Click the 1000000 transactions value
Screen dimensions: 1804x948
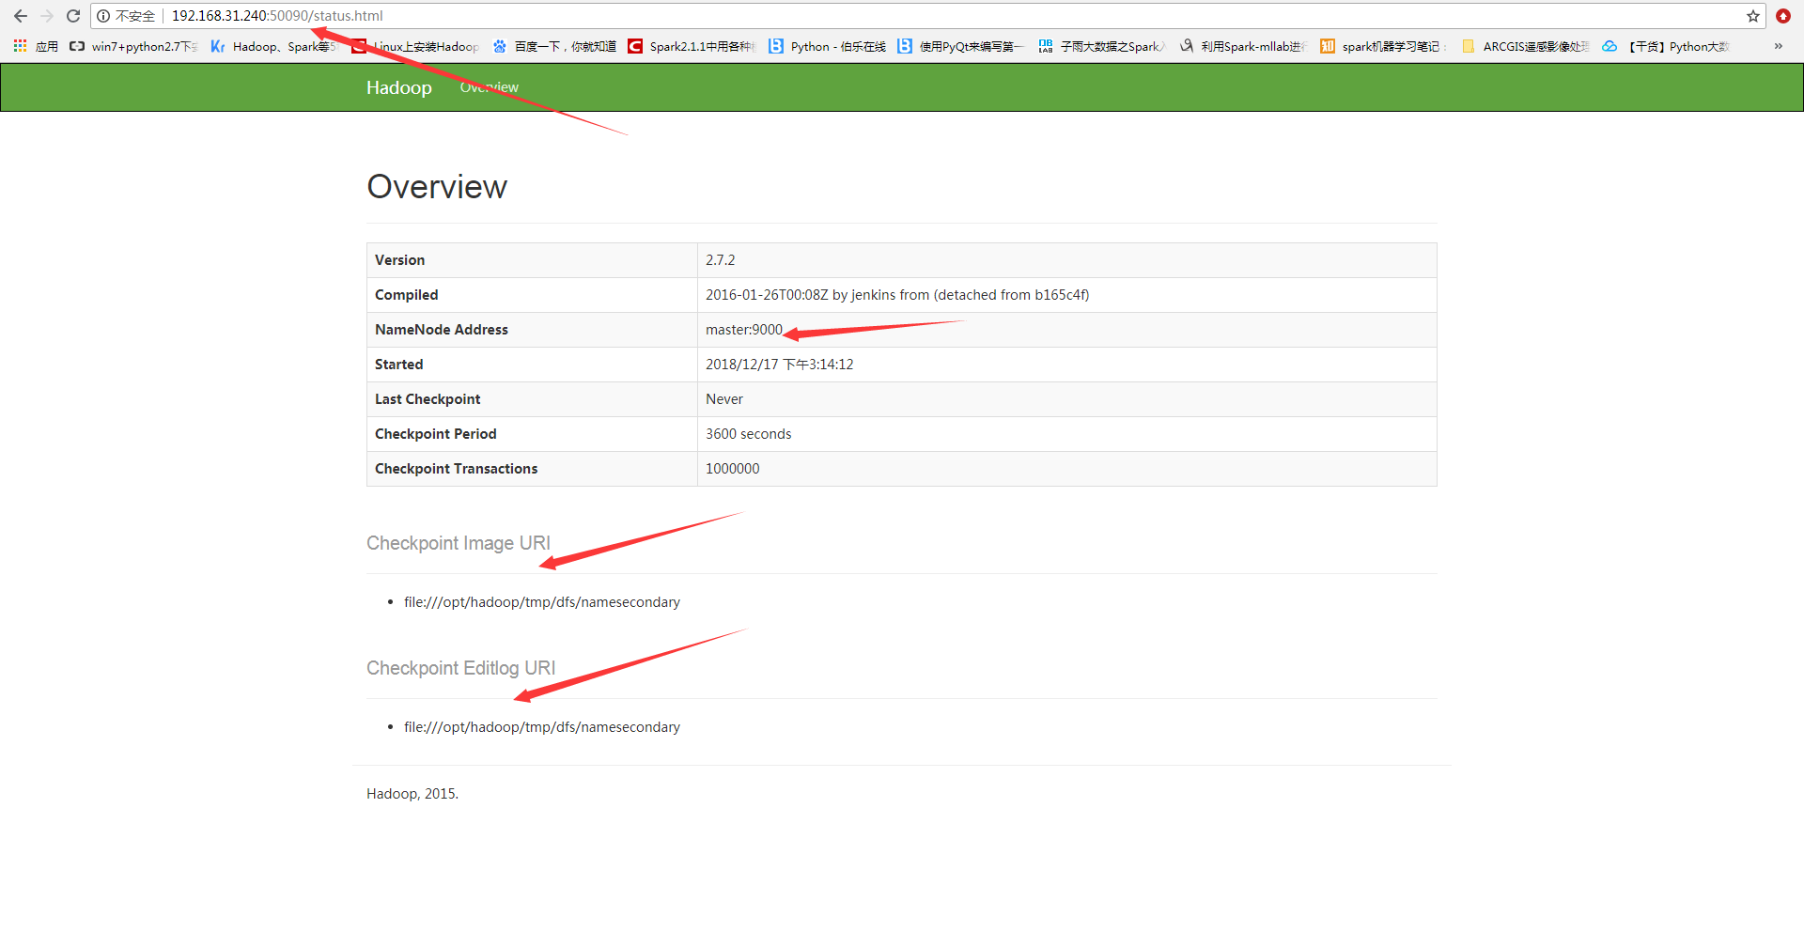click(733, 469)
